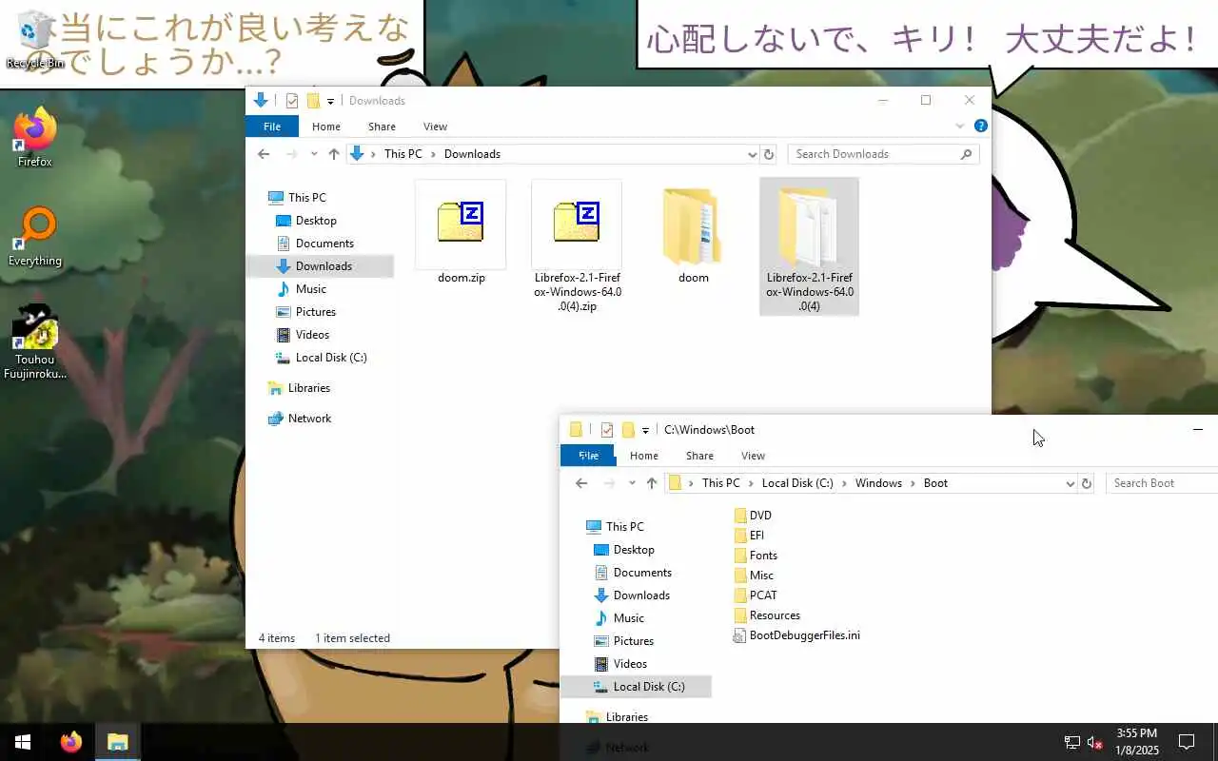Screen dimensions: 1218x761
Task: Click Up arrow in Downloads window
Action: pos(334,154)
